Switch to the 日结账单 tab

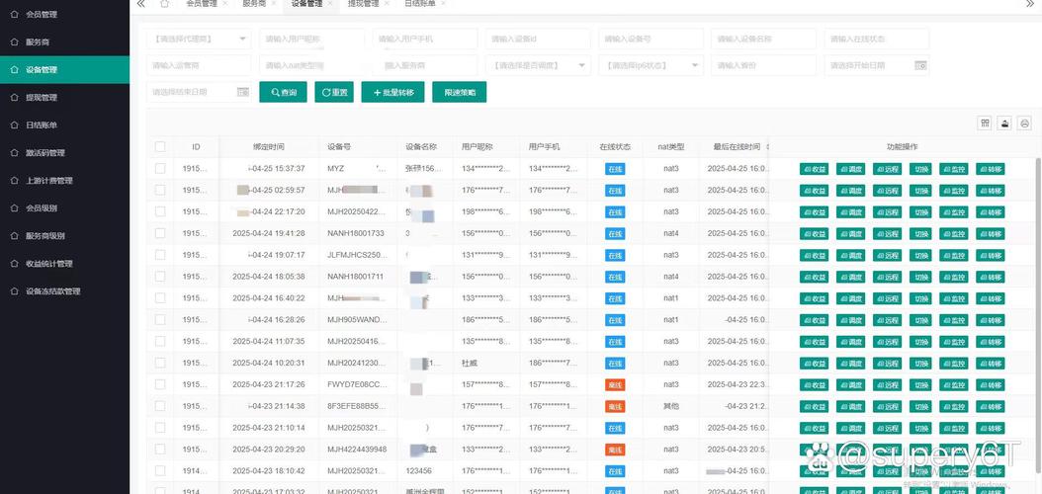(420, 3)
